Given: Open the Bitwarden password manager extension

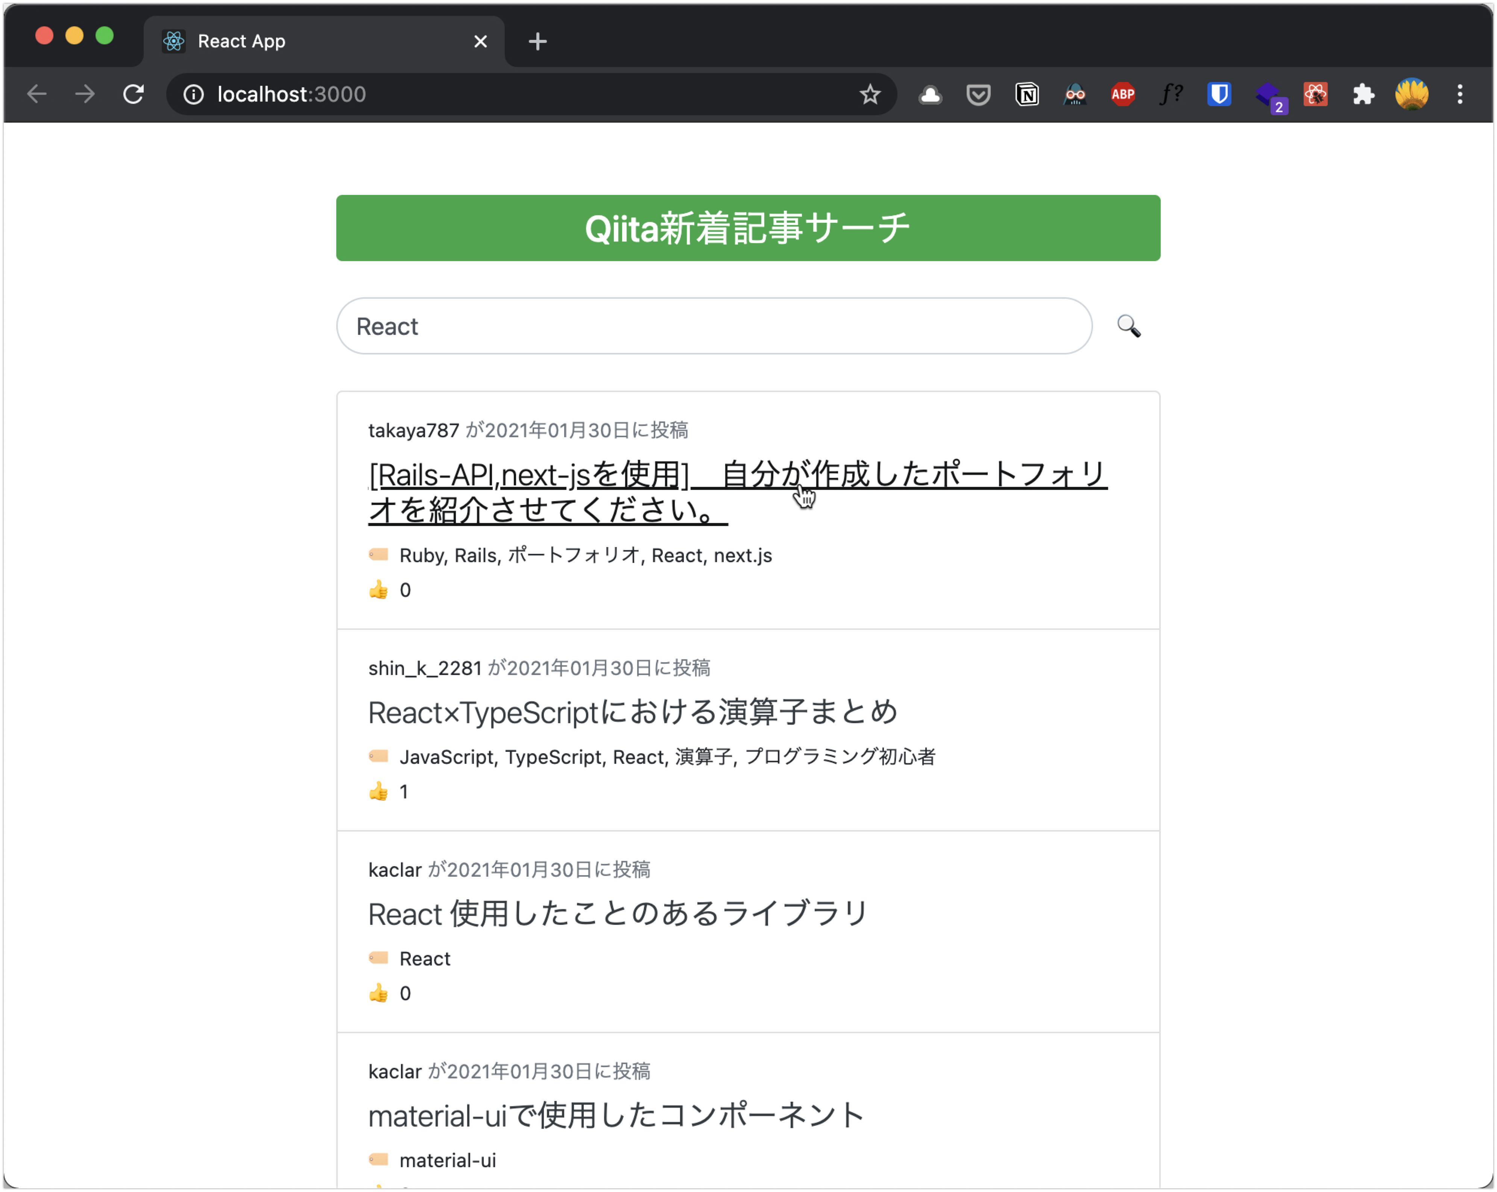Looking at the screenshot, I should [1220, 94].
